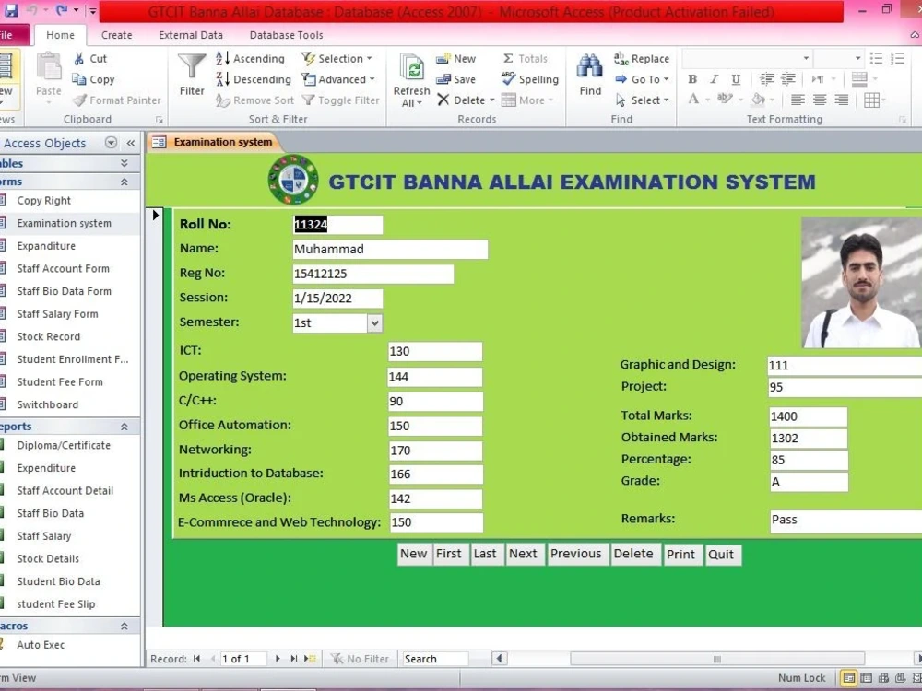
Task: Click the horizontal scrollbar thumb
Action: (x=716, y=659)
